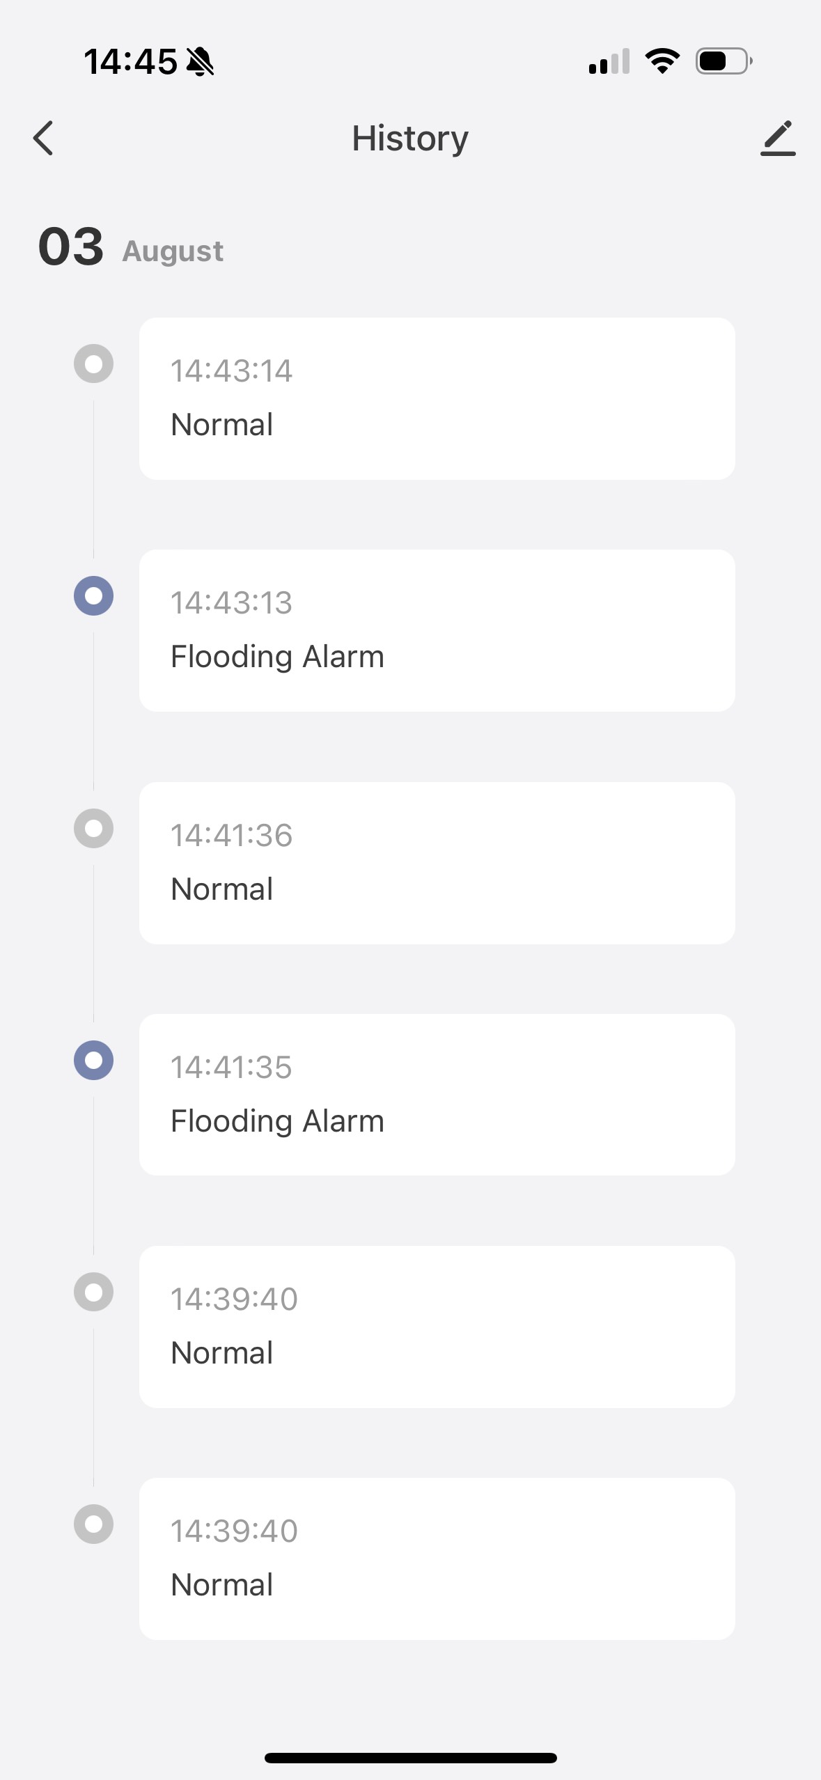This screenshot has height=1780, width=821.
Task: Tap the edit pencil icon
Action: [778, 138]
